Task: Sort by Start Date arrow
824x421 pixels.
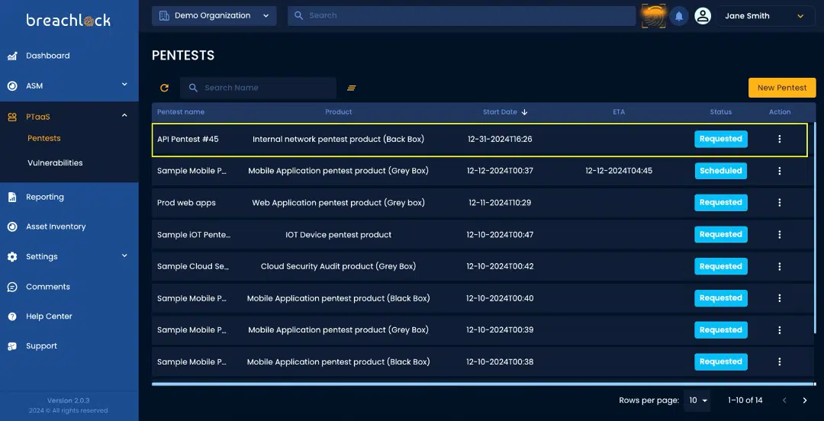Action: point(524,112)
